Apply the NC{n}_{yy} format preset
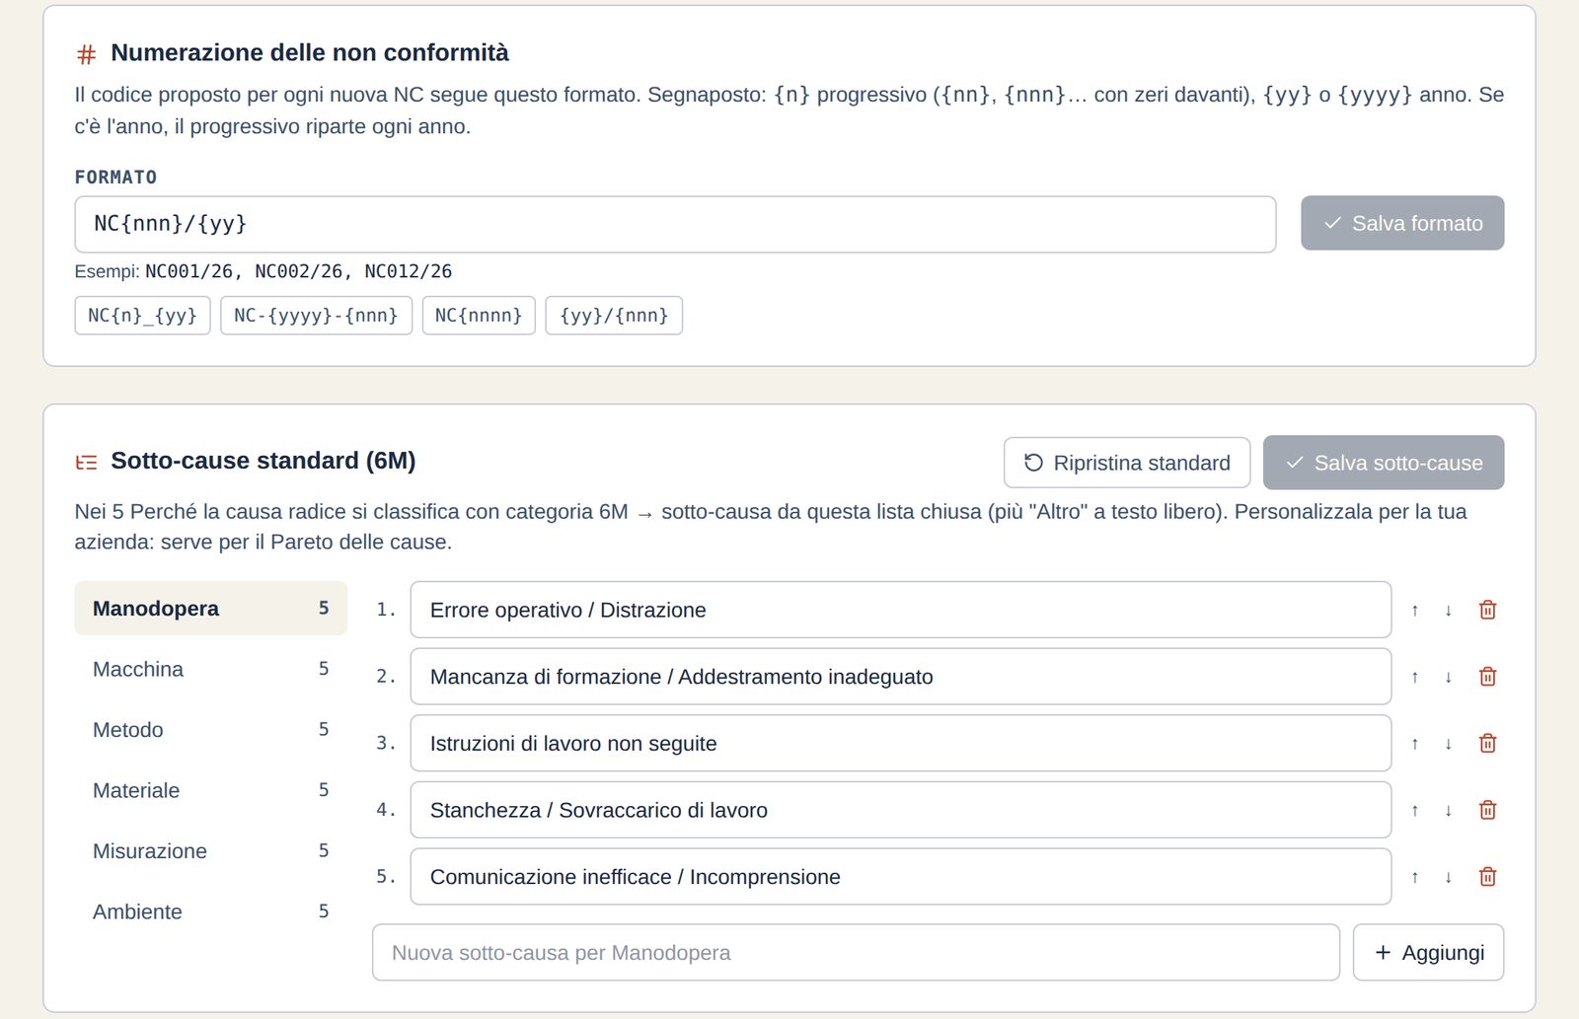This screenshot has height=1019, width=1579. [142, 316]
